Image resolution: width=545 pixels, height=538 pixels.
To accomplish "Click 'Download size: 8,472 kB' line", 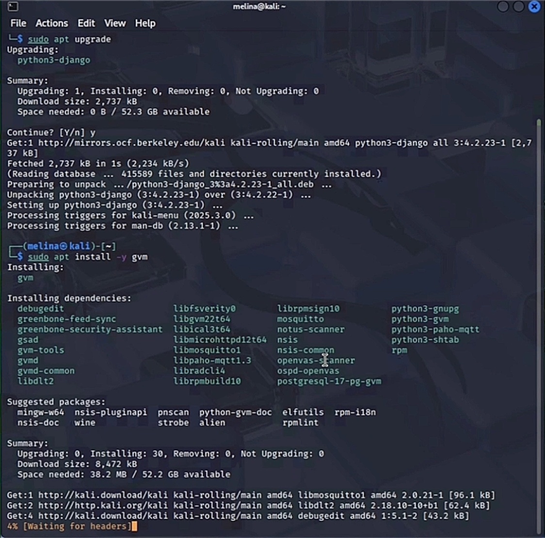I will pos(77,464).
